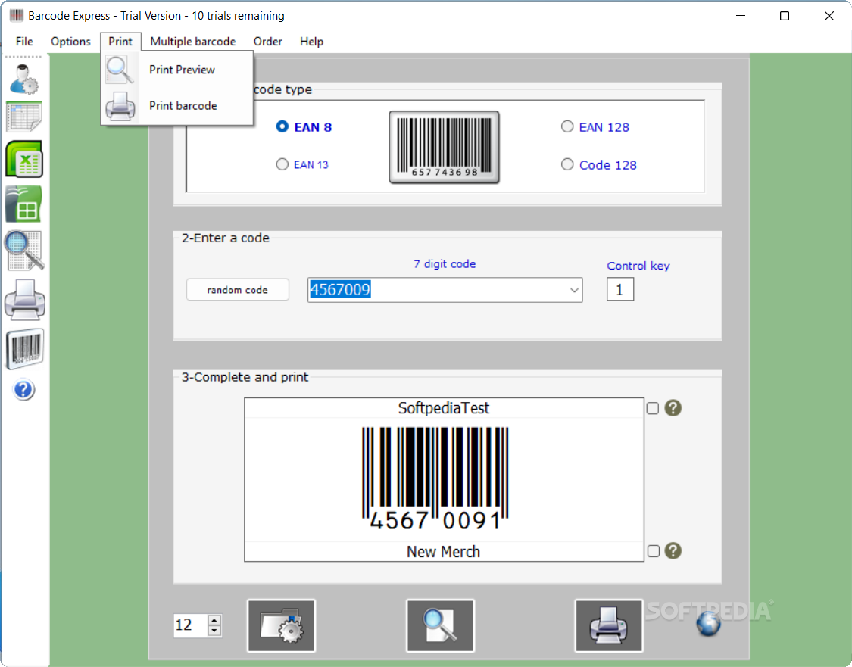The width and height of the screenshot is (852, 667).
Task: Open the Order menu
Action: pyautogui.click(x=268, y=42)
